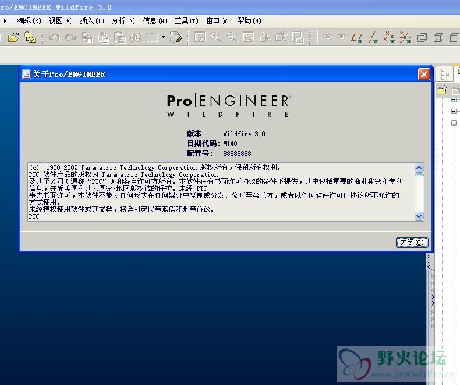Image resolution: width=460 pixels, height=385 pixels.
Task: Click the copyright text scrollbar thumb
Action: [419, 174]
